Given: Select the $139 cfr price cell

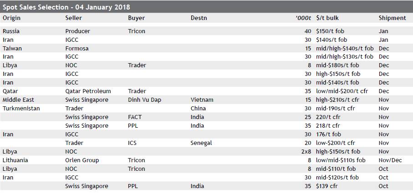Looking at the screenshot, I should click(327, 186).
